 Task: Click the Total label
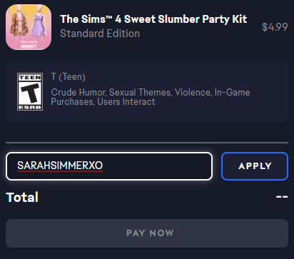[x=22, y=197]
